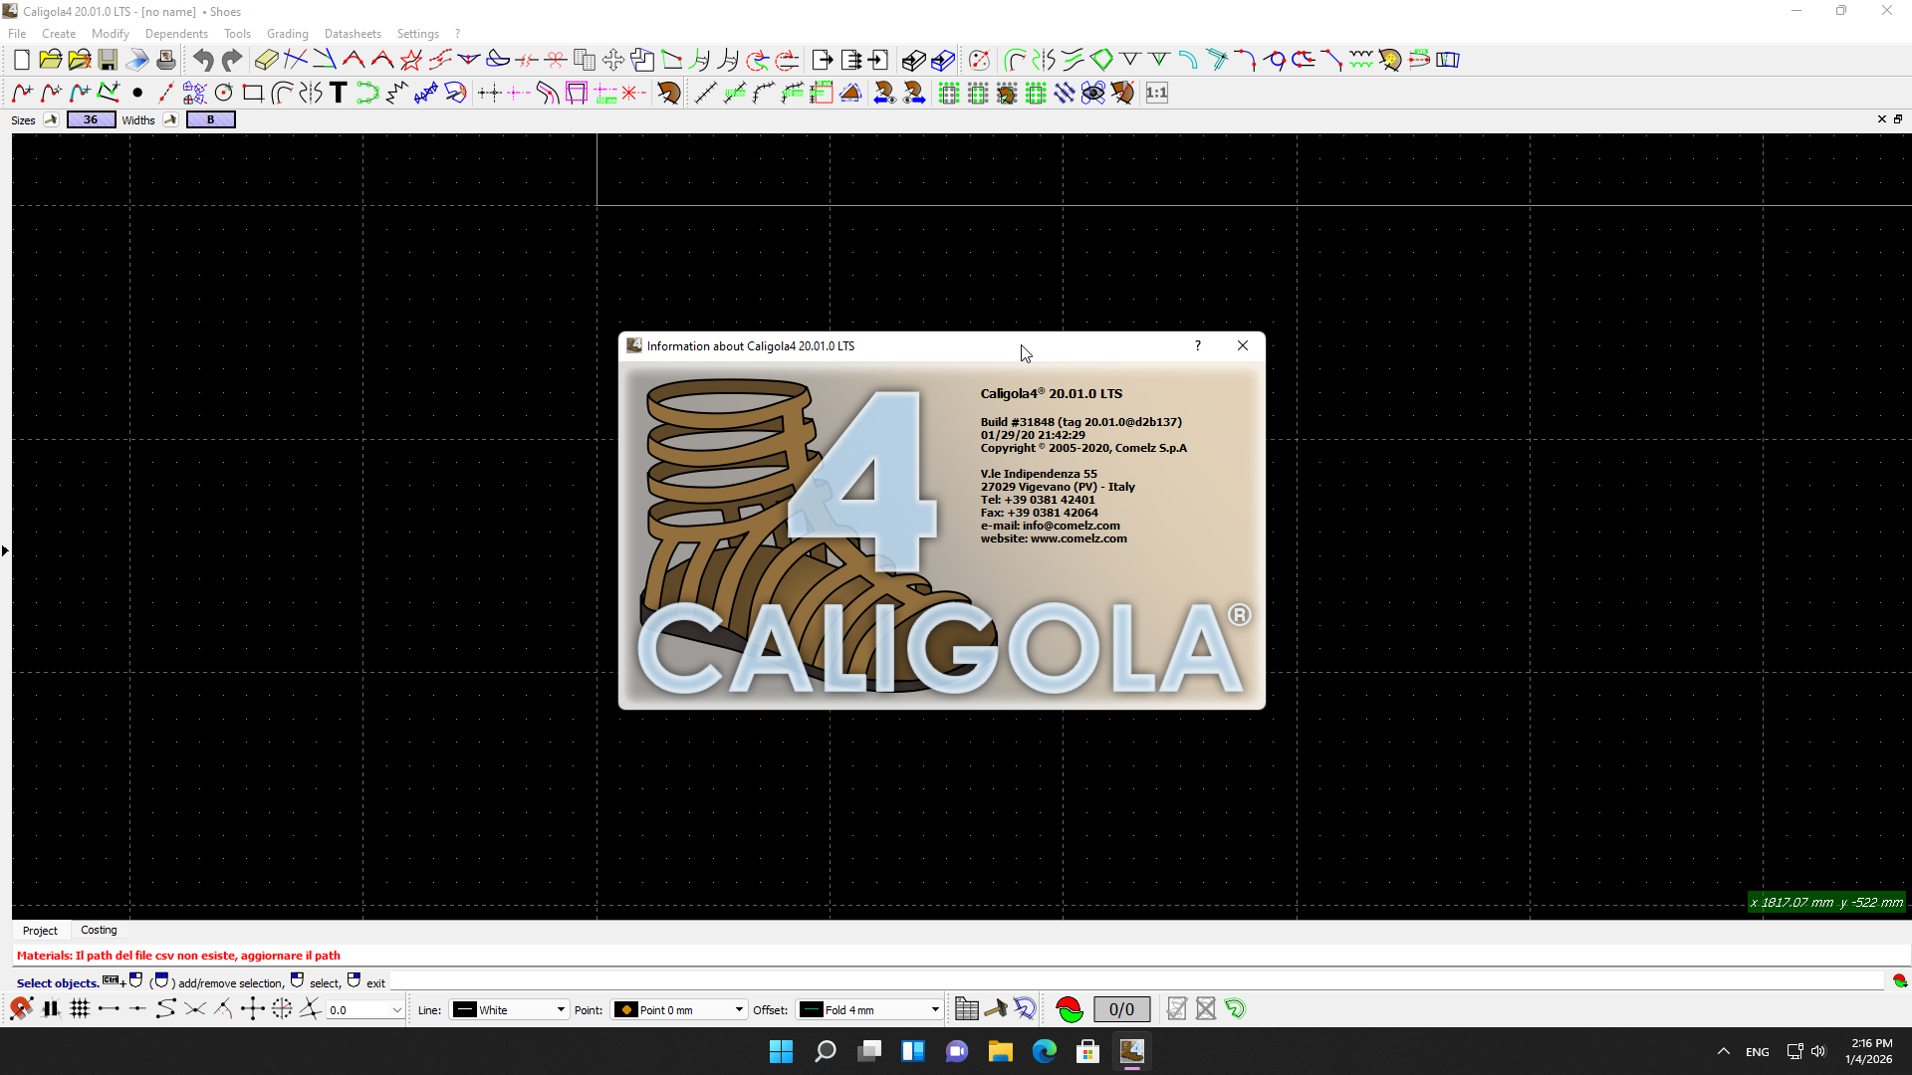Click the dialog help question mark button
1912x1075 pixels.
[1198, 345]
